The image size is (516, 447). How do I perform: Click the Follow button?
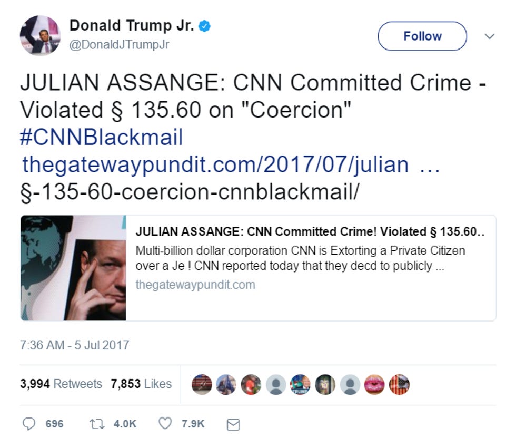[422, 36]
